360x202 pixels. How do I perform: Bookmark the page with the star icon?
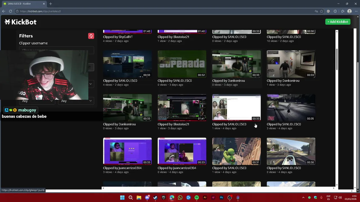click(x=321, y=11)
